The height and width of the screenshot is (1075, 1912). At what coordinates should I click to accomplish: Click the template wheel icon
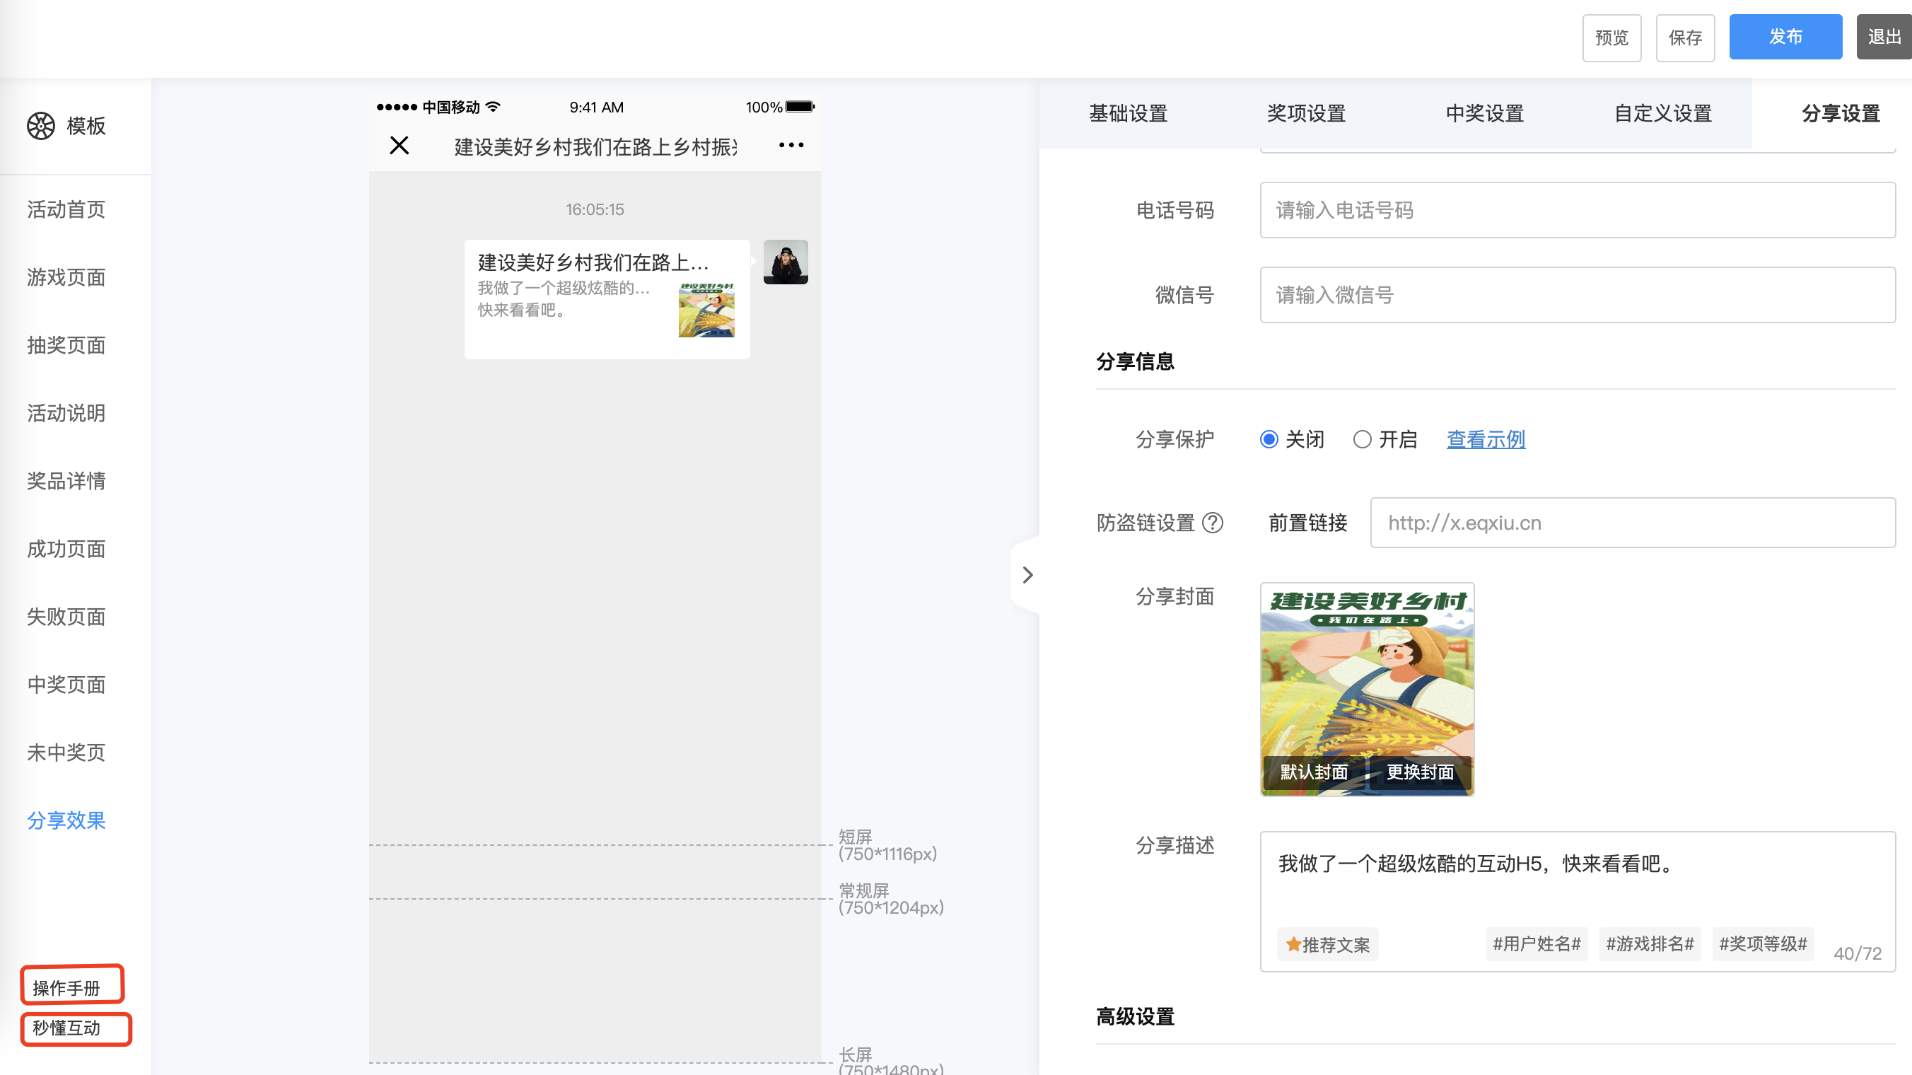pos(41,125)
